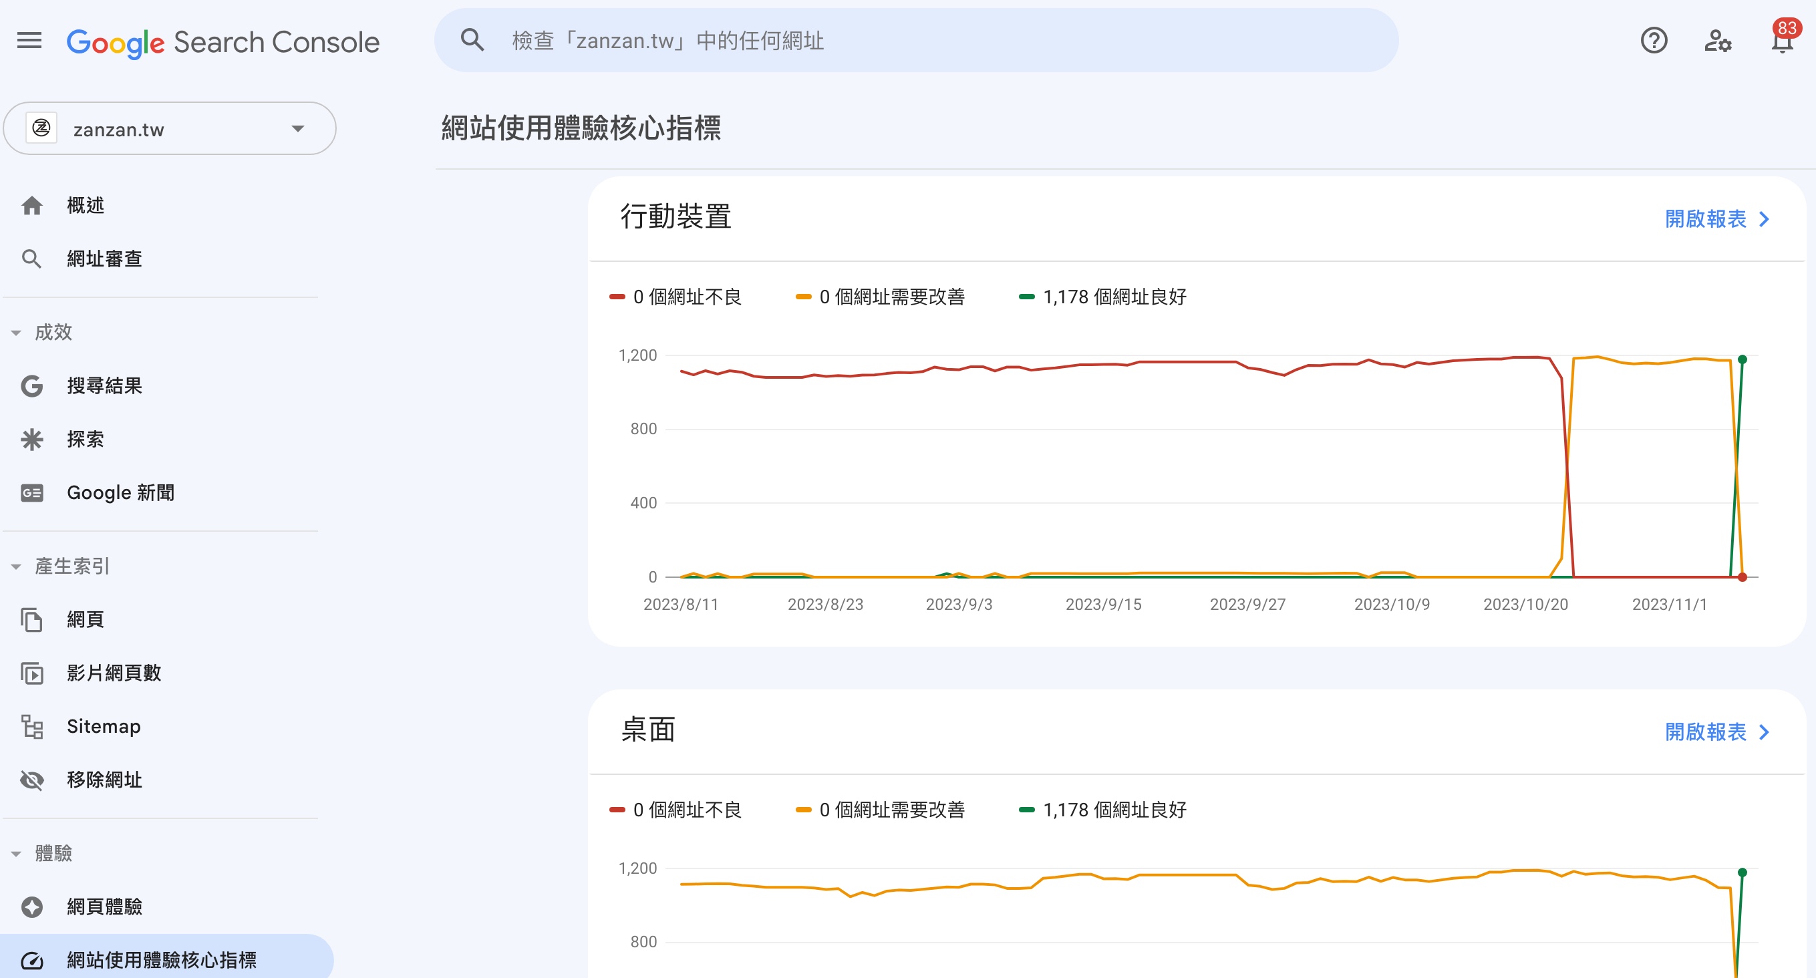Viewport: 1816px width, 978px height.
Task: Click the 2023/11/1 date label on the chart axis
Action: pyautogui.click(x=1670, y=605)
